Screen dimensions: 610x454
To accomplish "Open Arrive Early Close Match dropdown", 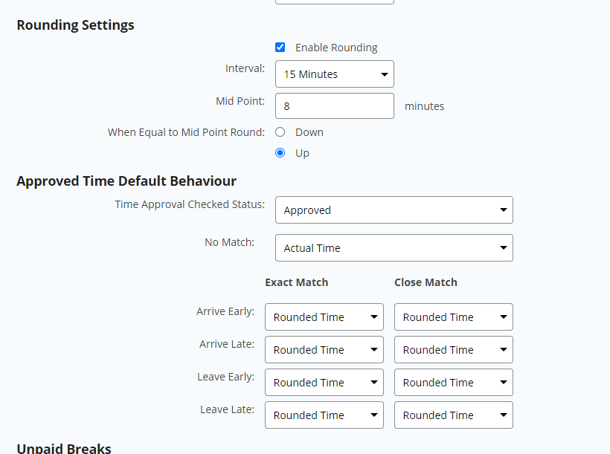I will click(454, 317).
